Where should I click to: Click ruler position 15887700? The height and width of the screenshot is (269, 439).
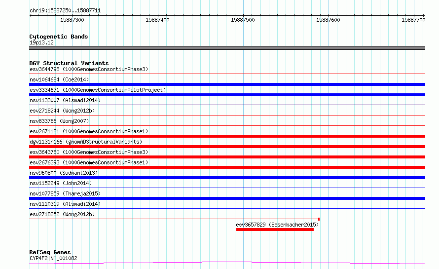coord(413,20)
